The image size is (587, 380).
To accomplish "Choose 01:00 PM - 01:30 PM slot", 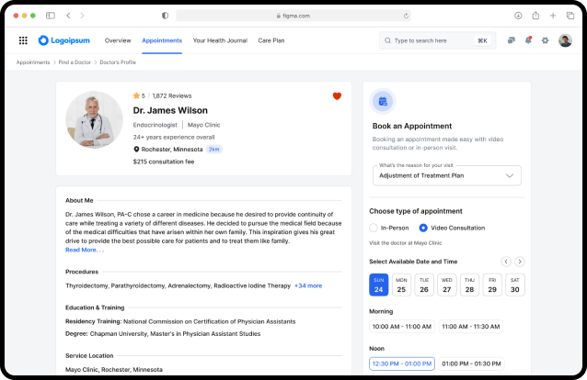I will point(471,363).
